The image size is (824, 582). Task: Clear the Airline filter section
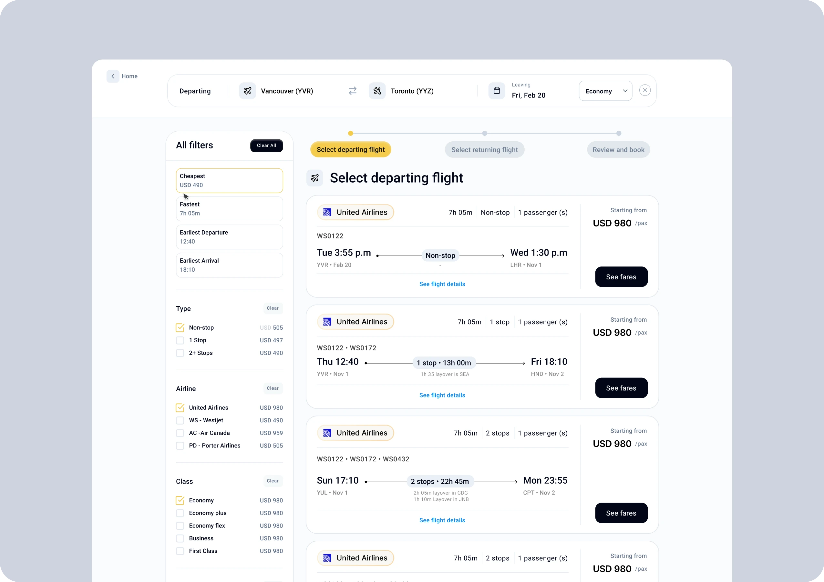coord(273,388)
